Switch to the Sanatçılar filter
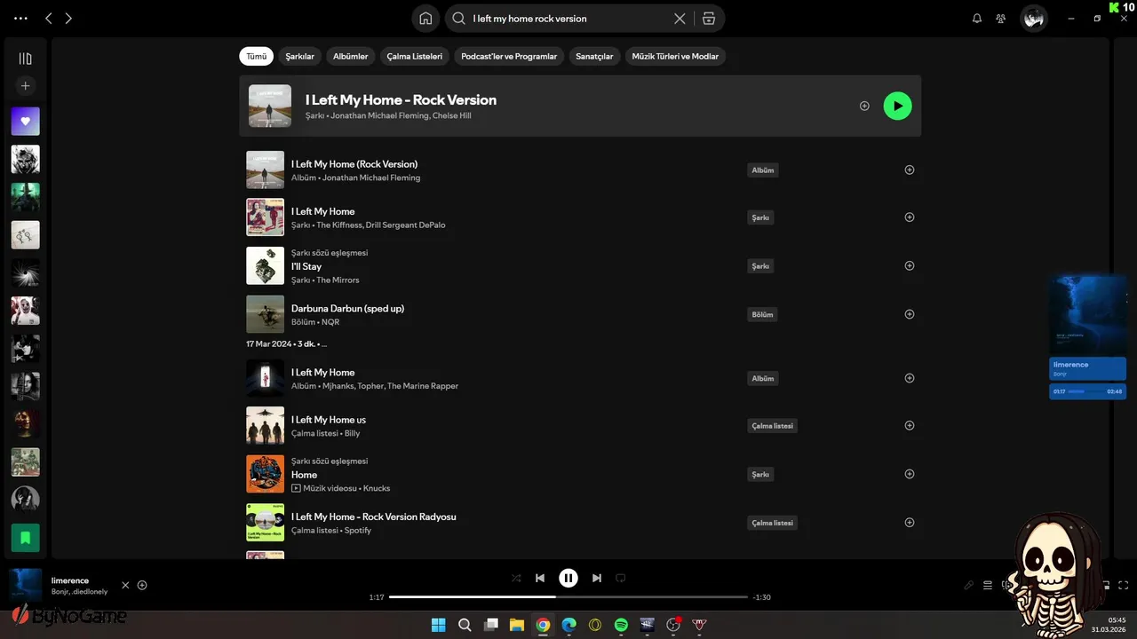1137x639 pixels. point(594,56)
